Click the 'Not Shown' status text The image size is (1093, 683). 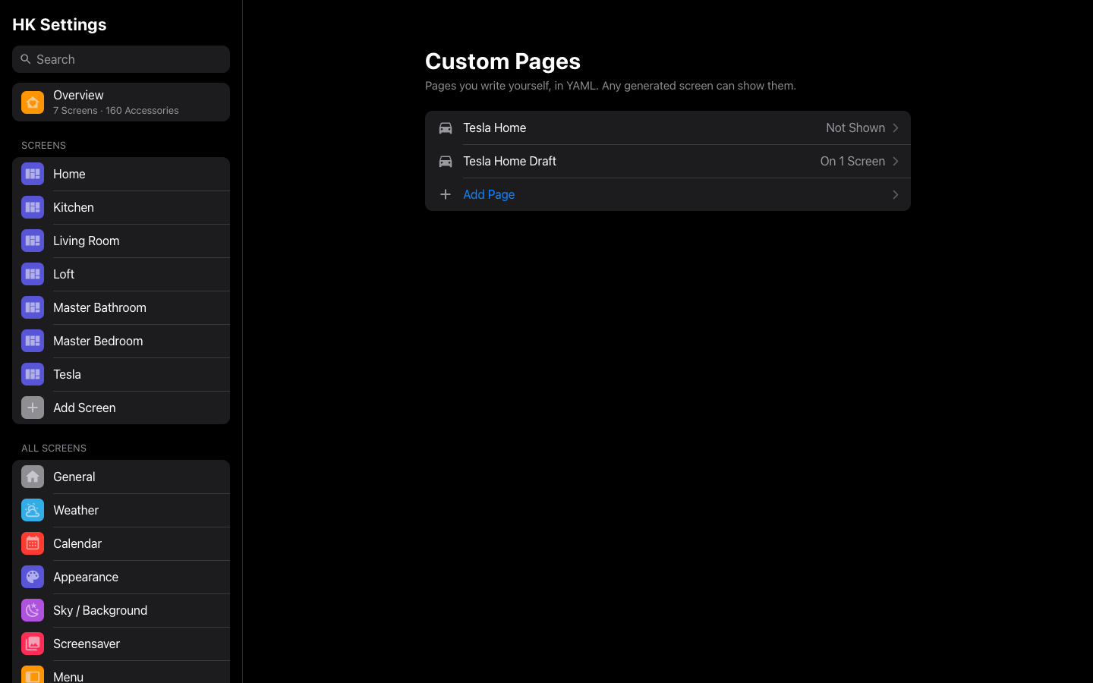tap(855, 127)
